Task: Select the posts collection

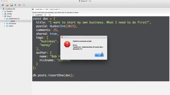Action: 13,21
